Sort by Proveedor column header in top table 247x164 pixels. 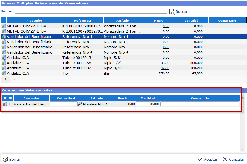(x=34, y=20)
